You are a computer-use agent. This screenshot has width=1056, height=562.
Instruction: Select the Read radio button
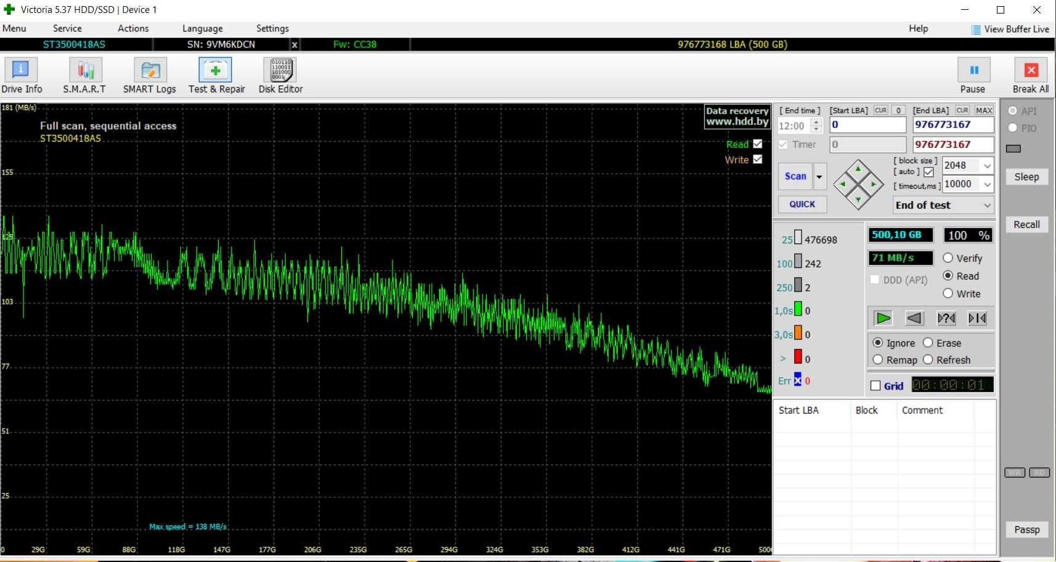point(948,276)
